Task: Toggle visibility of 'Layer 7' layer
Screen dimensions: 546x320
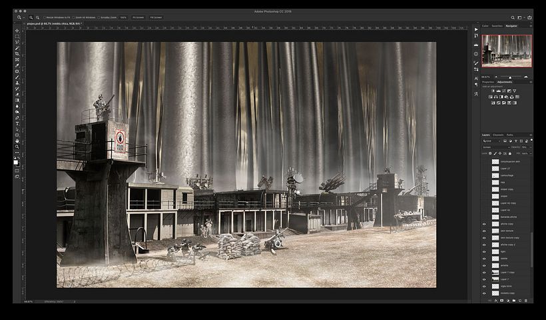Action: pos(484,279)
